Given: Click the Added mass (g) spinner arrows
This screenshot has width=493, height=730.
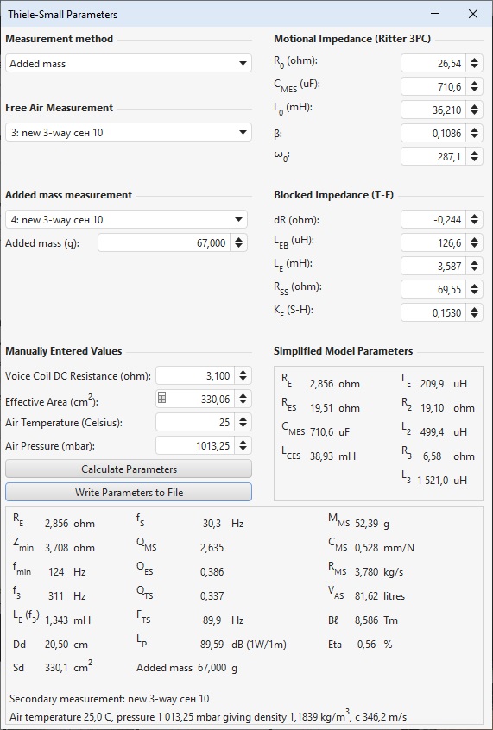Looking at the screenshot, I should (x=238, y=242).
